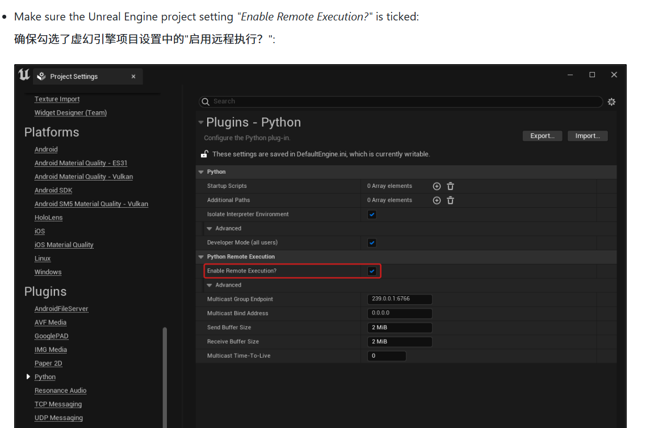Screen dimensions: 650x428
Task: Click the Export button
Action: [x=542, y=136]
